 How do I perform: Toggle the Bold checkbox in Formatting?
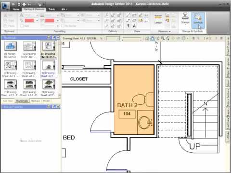tap(22, 26)
